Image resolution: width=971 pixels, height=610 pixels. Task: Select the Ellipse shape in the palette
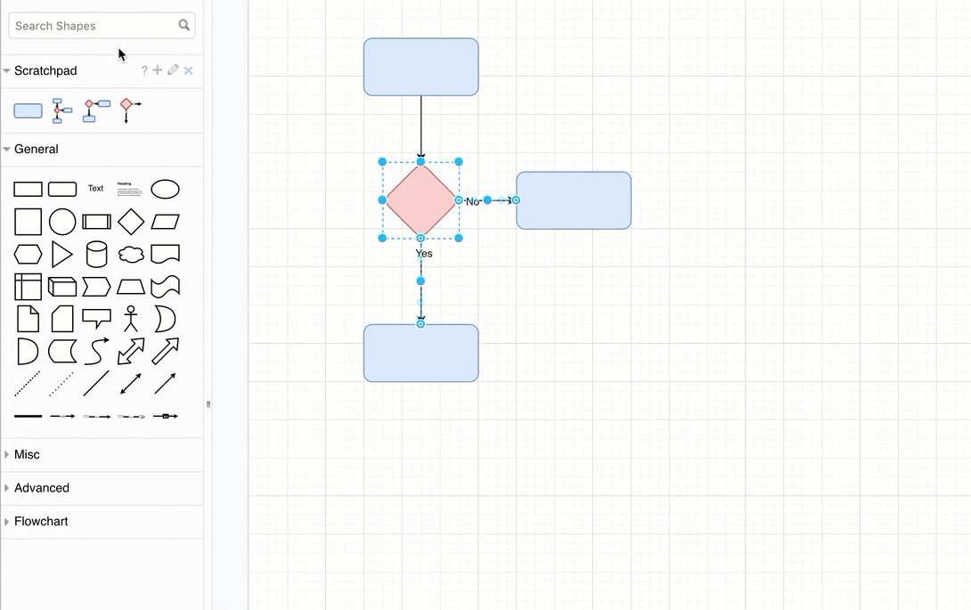(165, 189)
